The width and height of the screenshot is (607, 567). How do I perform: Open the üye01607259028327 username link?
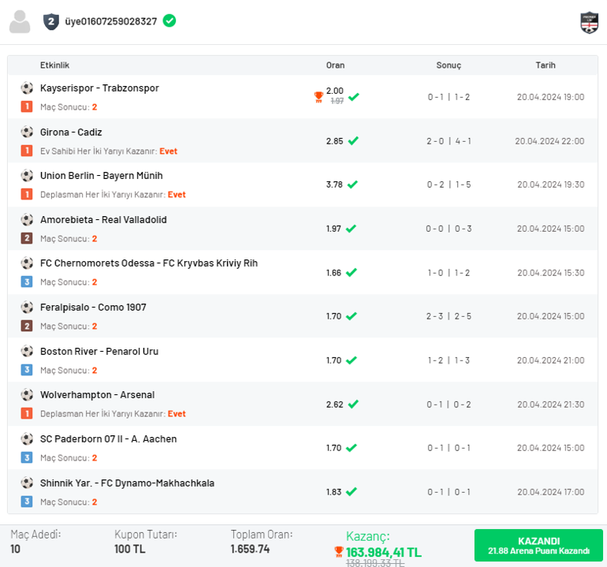[110, 21]
